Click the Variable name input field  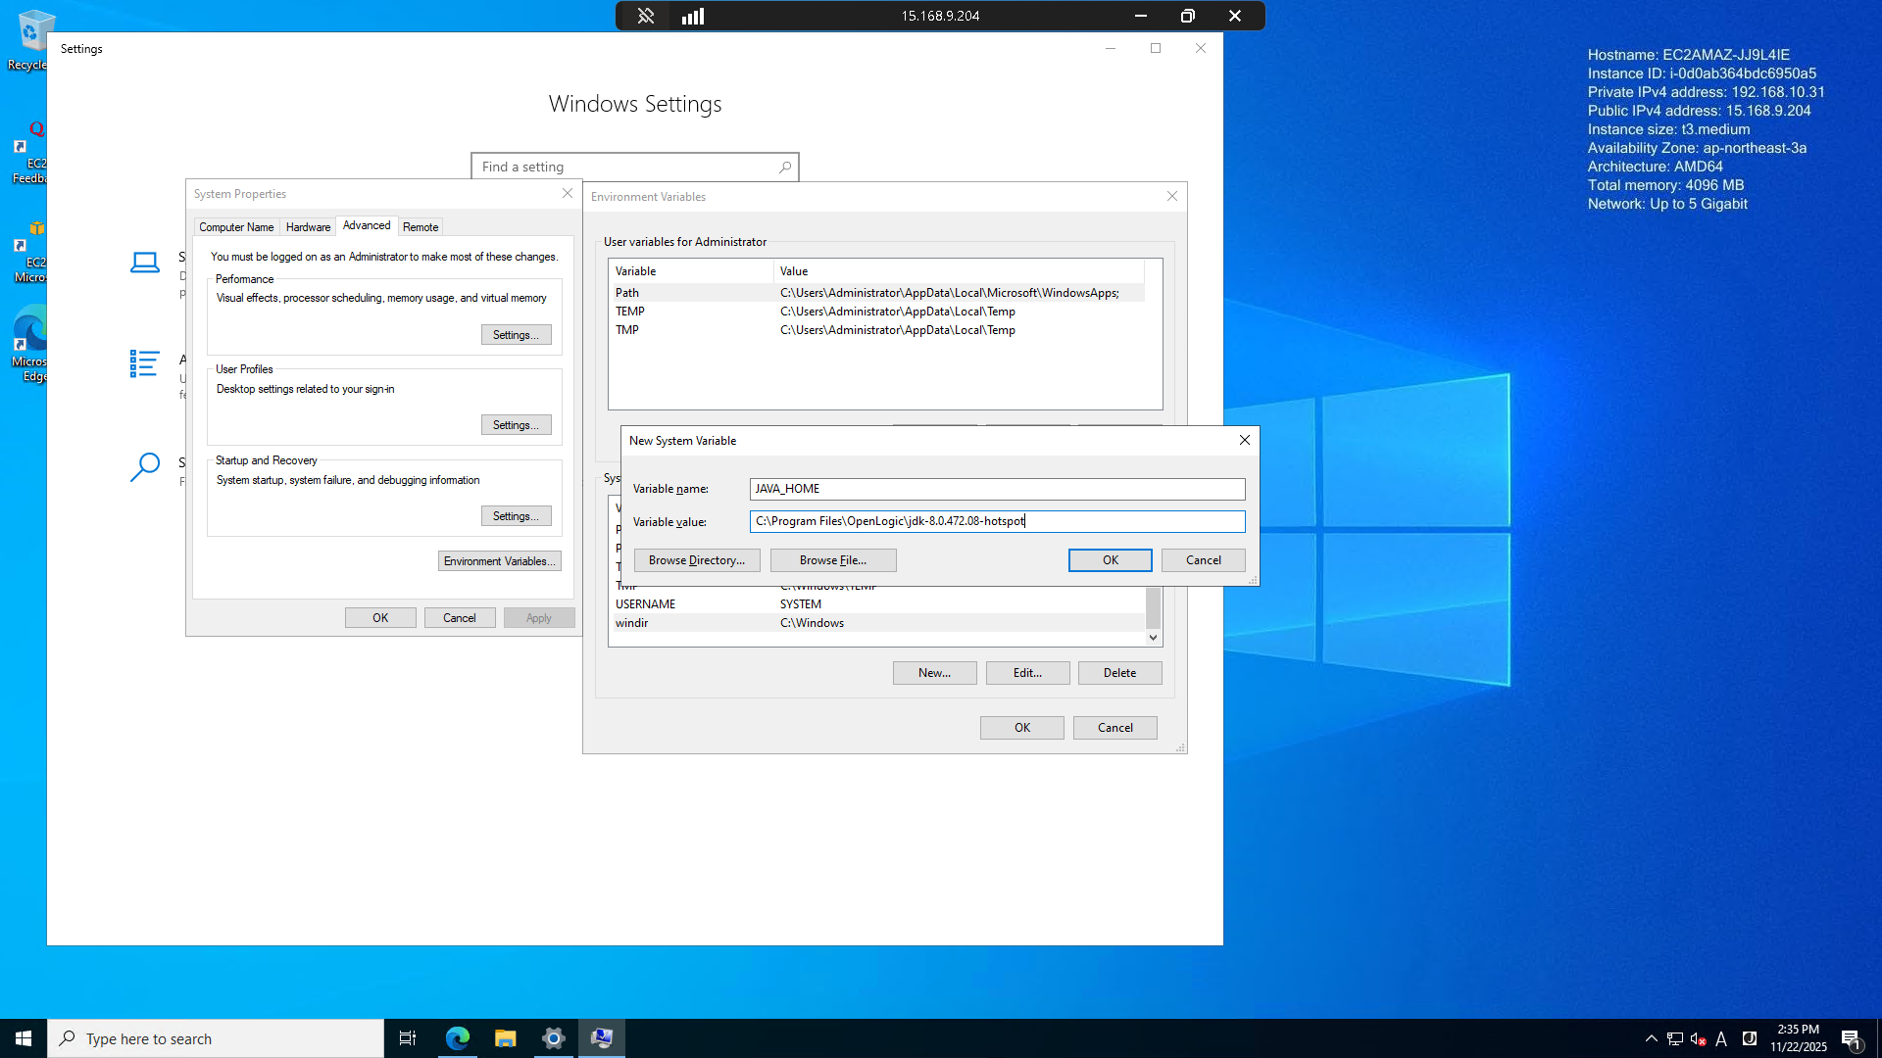(x=996, y=489)
